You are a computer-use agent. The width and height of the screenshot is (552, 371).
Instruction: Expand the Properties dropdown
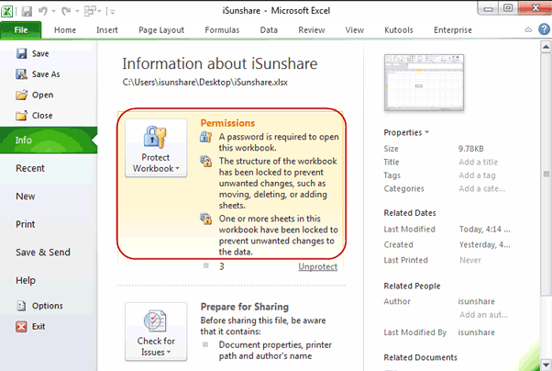click(406, 132)
